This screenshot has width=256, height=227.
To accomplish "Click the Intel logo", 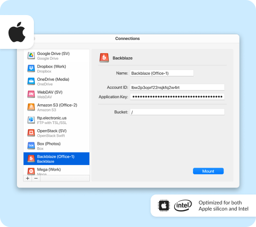I will tap(183, 205).
